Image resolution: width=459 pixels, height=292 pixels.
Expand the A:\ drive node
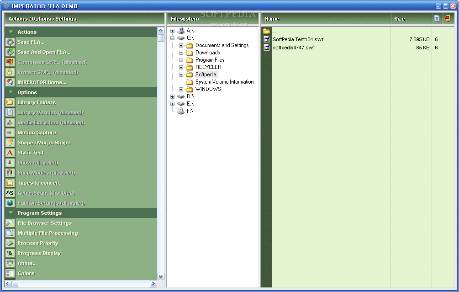pyautogui.click(x=173, y=31)
